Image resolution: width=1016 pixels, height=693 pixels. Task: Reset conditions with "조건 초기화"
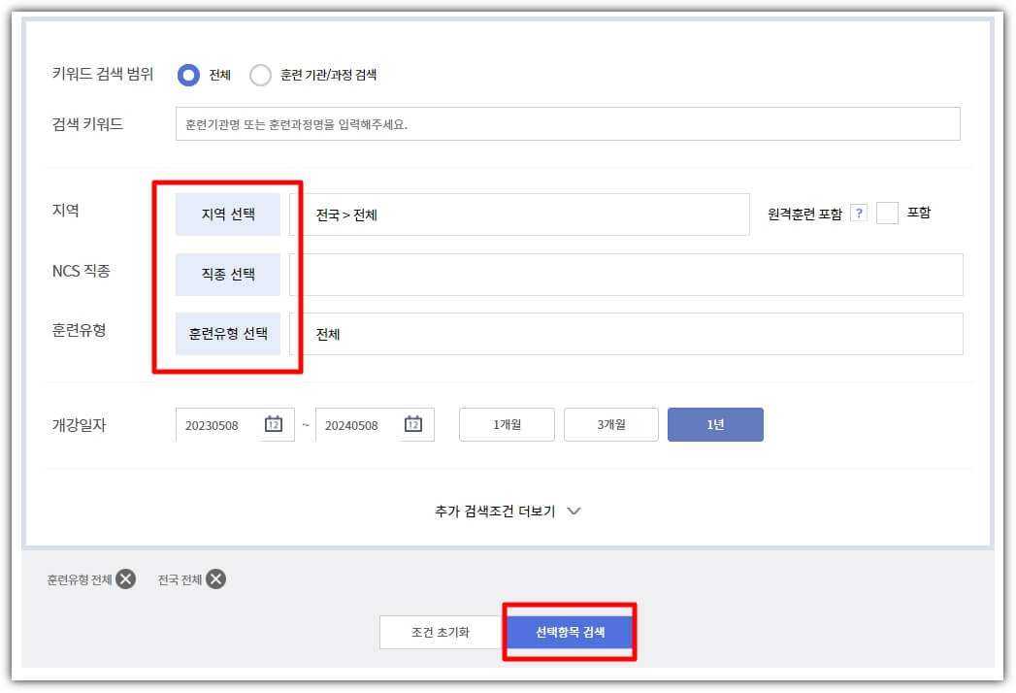tap(440, 632)
